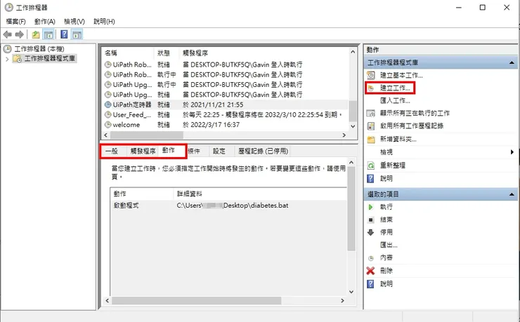Viewport: 520px width, 322px height.
Task: Click details pane vertical scrollbar down arrow
Action: [x=351, y=292]
